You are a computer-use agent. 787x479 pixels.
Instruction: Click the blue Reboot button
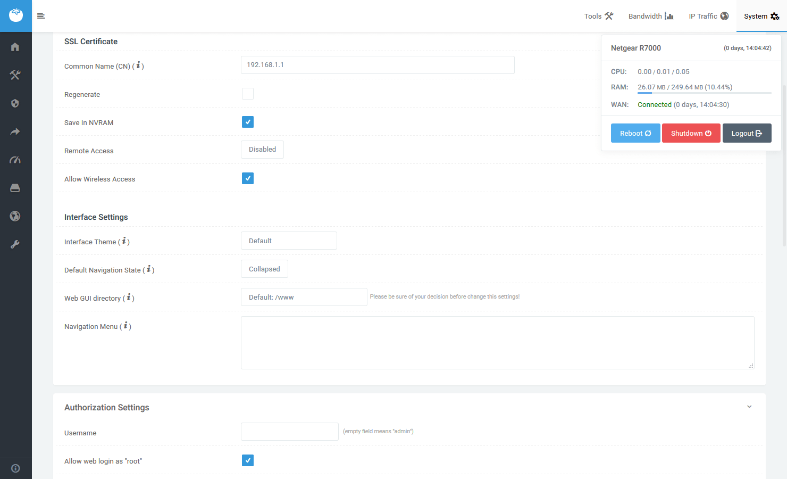(x=635, y=133)
